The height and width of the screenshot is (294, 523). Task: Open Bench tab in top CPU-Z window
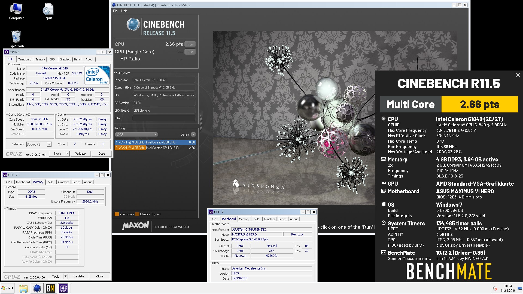[78, 59]
